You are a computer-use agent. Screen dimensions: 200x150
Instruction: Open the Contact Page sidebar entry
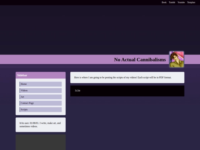tap(41, 103)
